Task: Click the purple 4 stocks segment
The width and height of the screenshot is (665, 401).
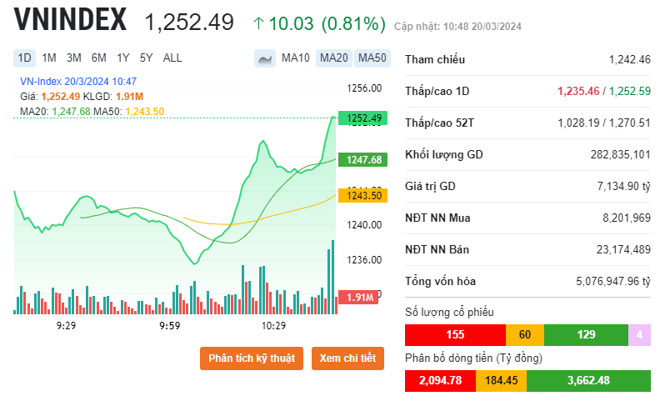Action: click(639, 335)
